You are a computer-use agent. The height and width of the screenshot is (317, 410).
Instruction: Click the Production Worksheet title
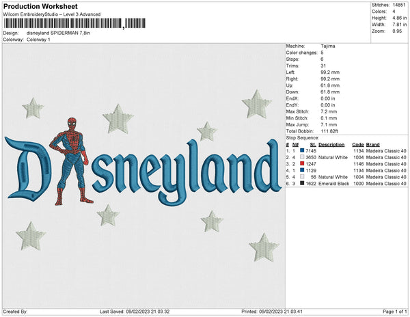click(40, 6)
